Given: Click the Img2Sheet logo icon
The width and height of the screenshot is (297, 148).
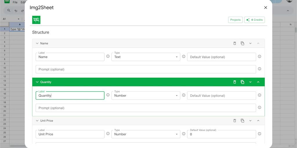Looking at the screenshot, I should (36, 20).
